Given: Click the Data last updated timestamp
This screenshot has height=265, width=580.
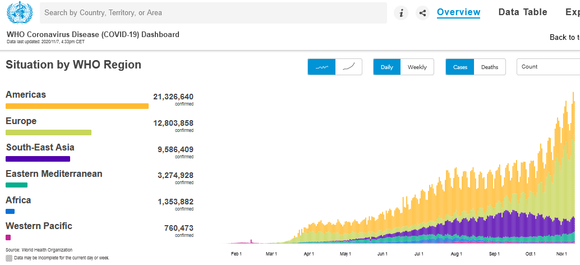Looking at the screenshot, I should click(x=45, y=42).
